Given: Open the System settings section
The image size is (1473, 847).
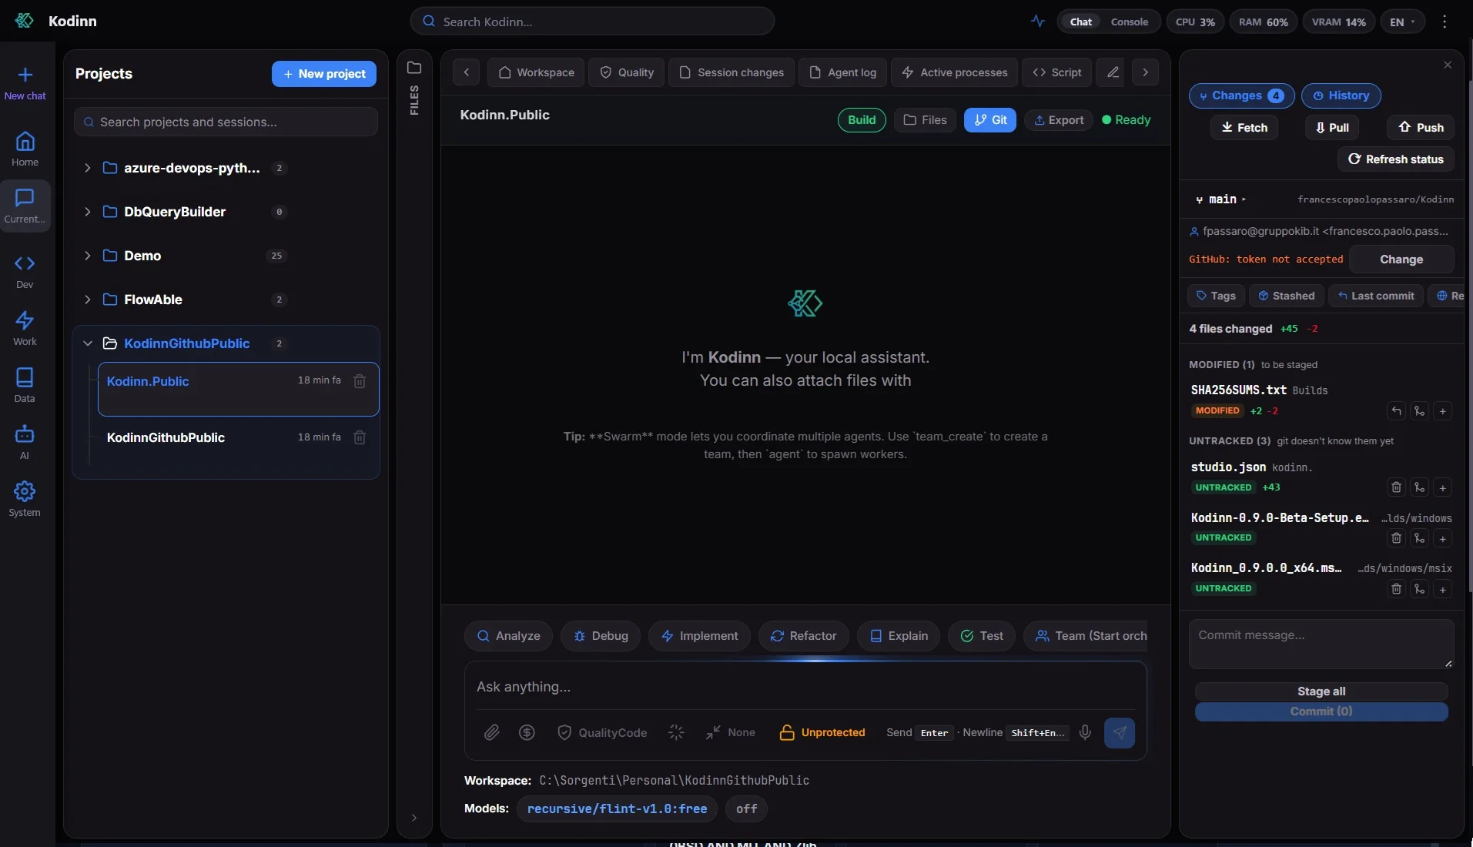Looking at the screenshot, I should (25, 499).
